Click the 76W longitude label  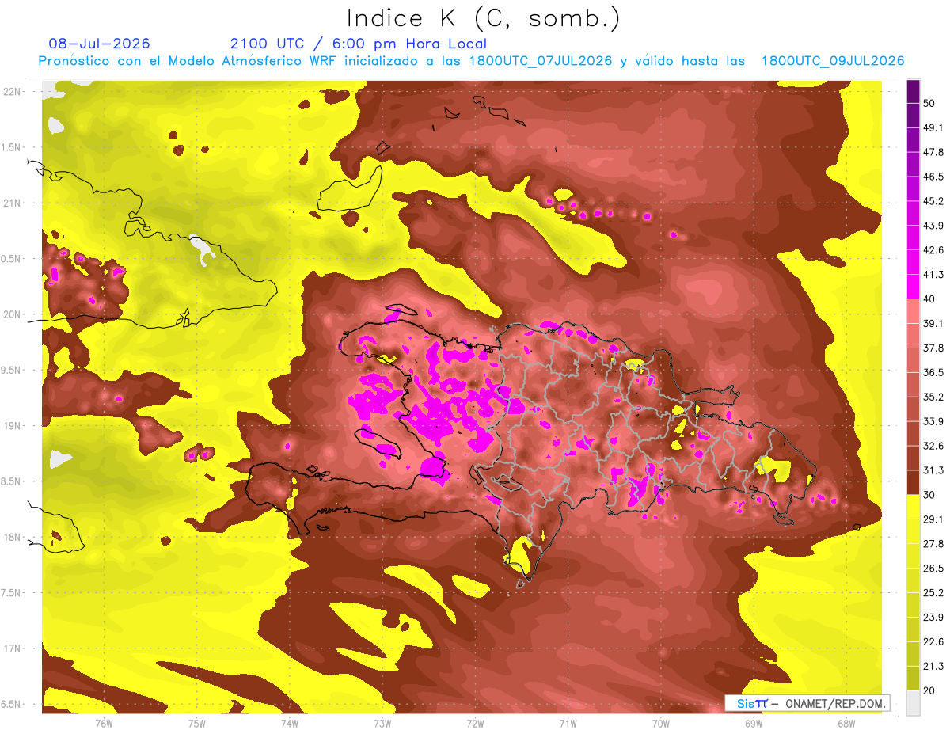click(x=104, y=723)
